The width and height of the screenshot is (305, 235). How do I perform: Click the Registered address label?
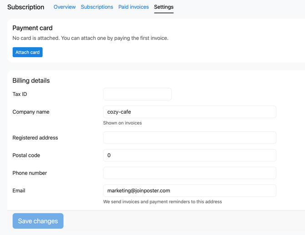[35, 138]
